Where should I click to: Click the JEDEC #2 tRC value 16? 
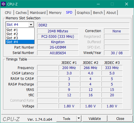point(91,95)
